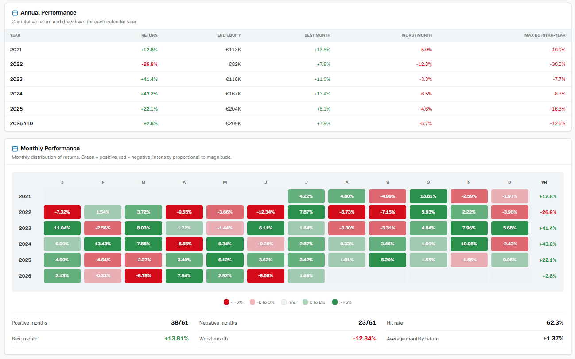Click the YR column header in heatmap
The image size is (575, 359).
pos(544,182)
